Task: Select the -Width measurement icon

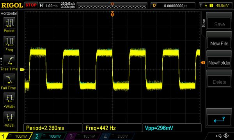Action: click(9, 117)
